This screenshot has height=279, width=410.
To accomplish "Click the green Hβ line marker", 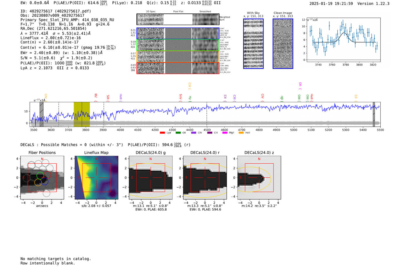I will [282, 99].
